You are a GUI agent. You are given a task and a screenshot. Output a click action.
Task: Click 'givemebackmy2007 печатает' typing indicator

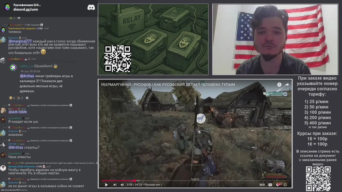point(14,190)
